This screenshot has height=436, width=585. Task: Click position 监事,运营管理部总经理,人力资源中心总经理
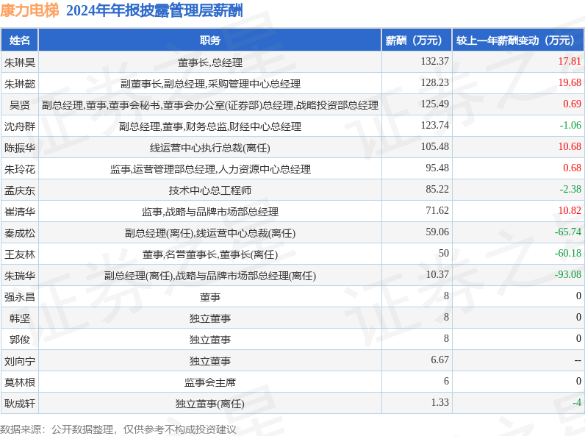click(210, 168)
